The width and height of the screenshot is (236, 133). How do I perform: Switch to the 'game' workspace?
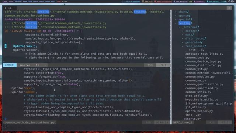[25, 1]
